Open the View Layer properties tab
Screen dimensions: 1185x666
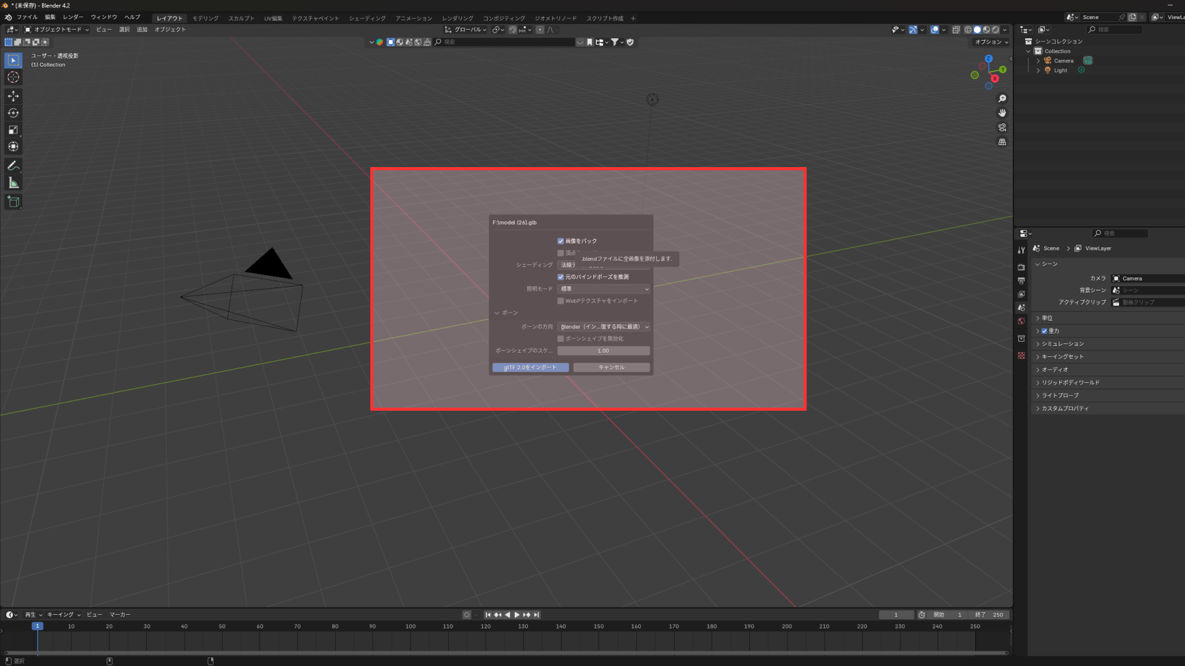coord(1021,294)
